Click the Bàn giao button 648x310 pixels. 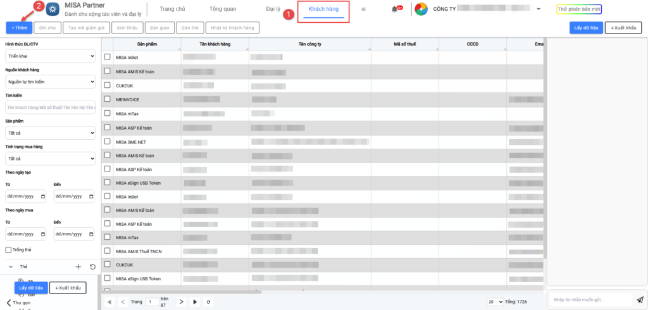pos(159,28)
